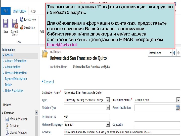
Task: Click the Activities related link
Action: (15, 126)
